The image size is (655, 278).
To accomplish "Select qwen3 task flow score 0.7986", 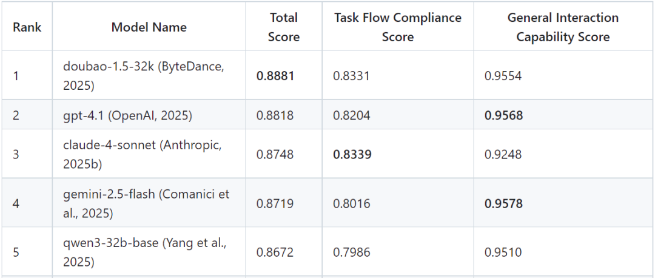I will 351,252.
